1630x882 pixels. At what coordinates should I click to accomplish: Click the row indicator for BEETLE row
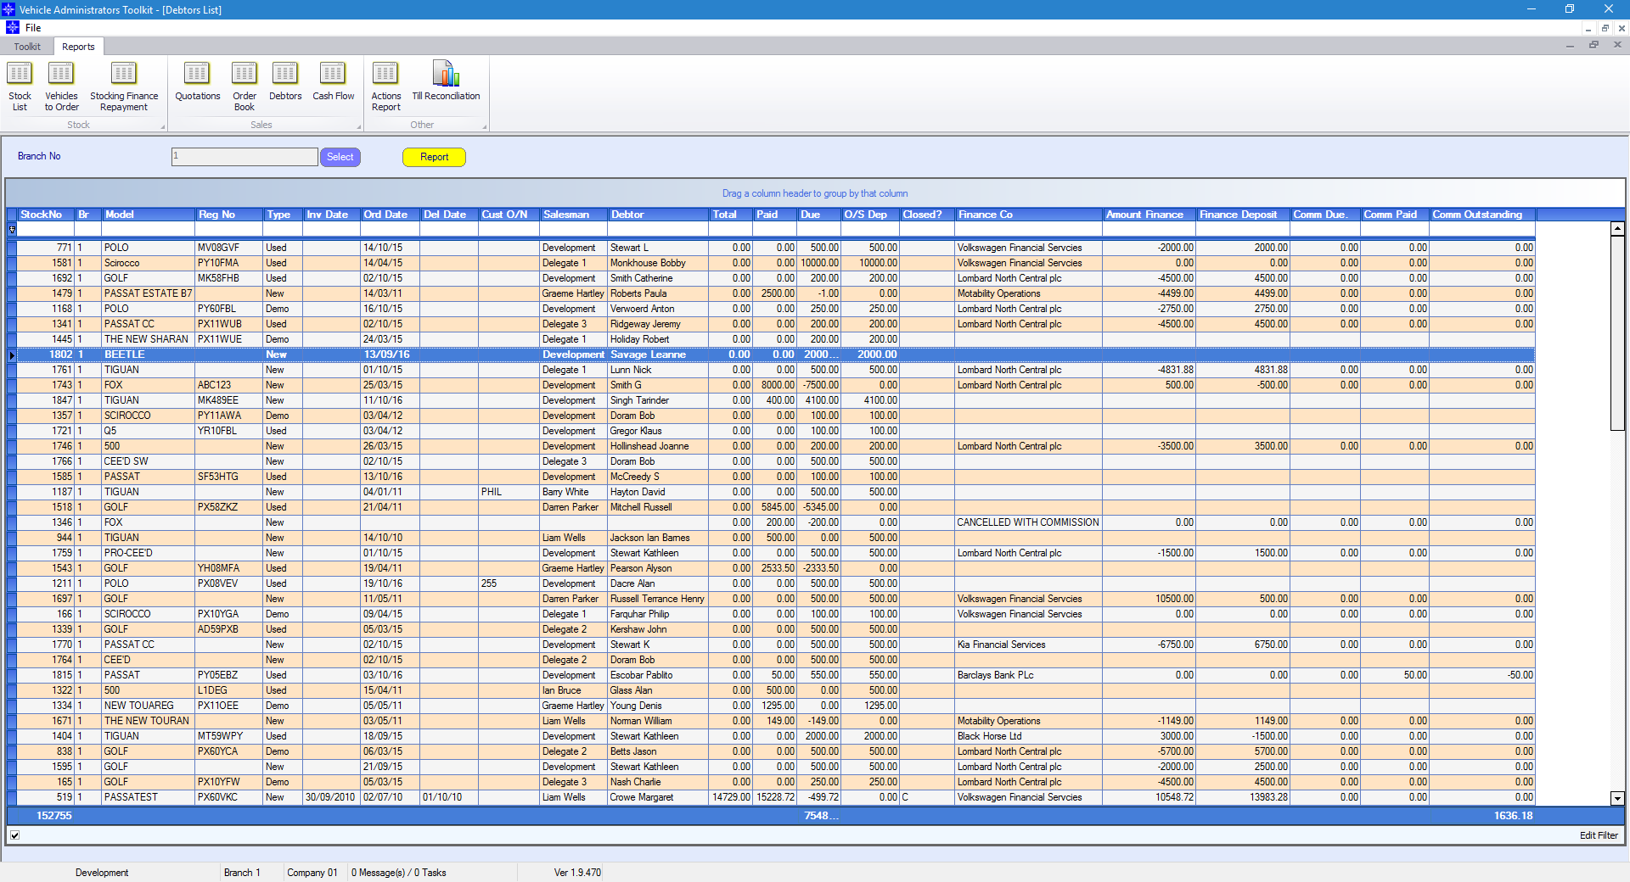pyautogui.click(x=12, y=354)
